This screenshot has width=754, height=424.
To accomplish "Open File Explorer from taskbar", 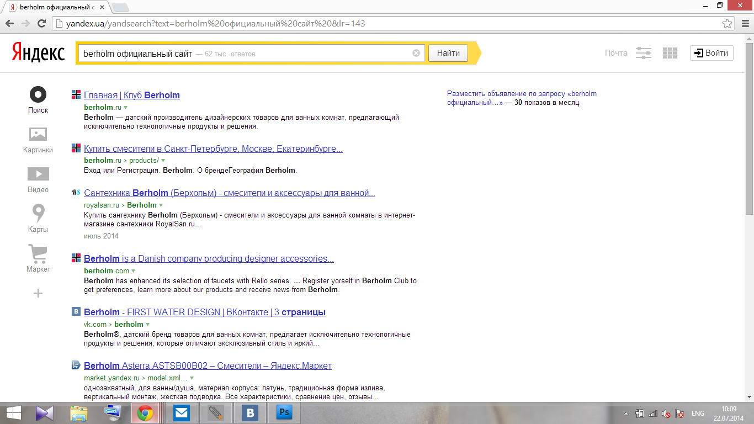I will point(79,412).
